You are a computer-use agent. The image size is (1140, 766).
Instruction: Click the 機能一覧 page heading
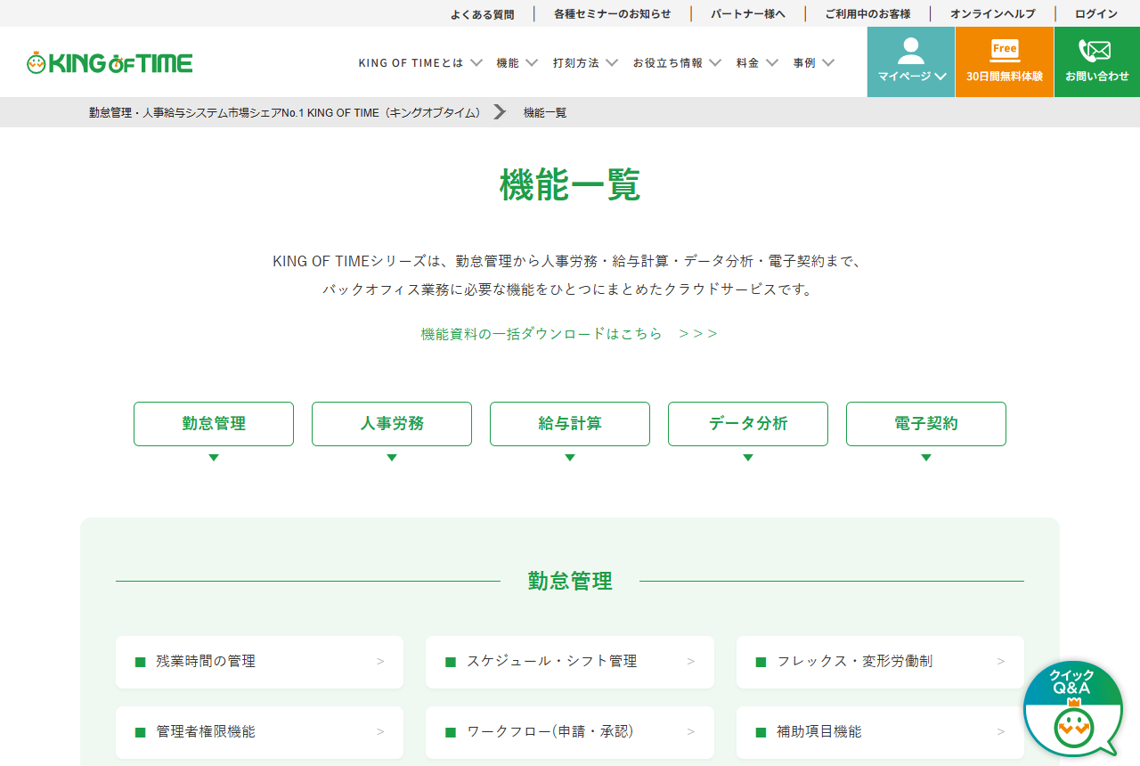point(570,185)
